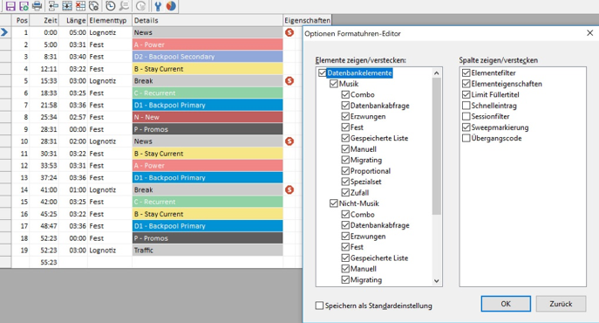
Task: Click the delete row icon with red X
Action: 80,6
